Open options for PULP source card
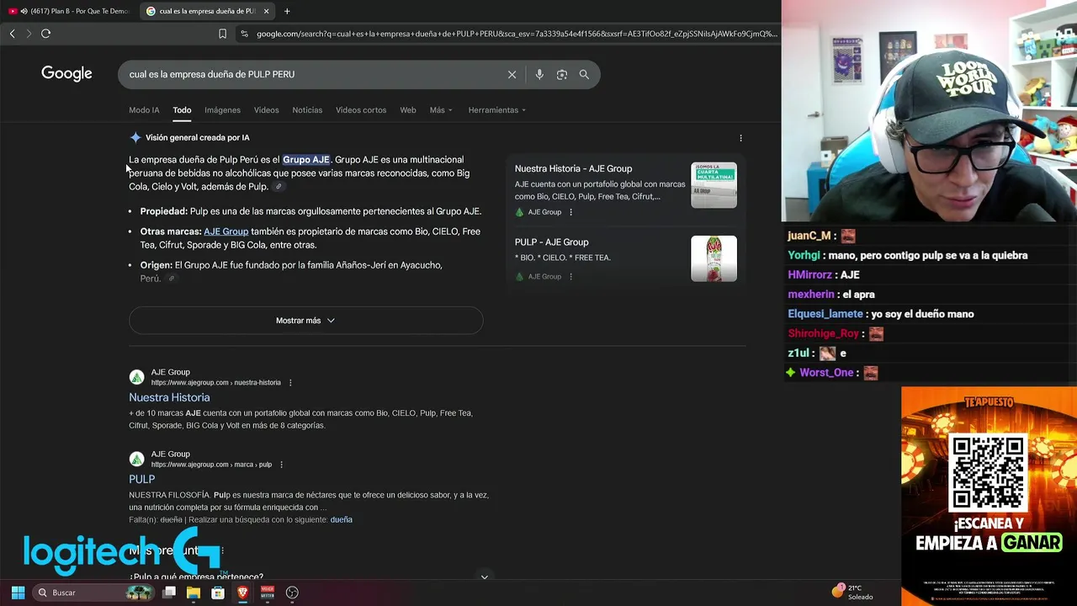Image resolution: width=1077 pixels, height=606 pixels. (x=570, y=276)
